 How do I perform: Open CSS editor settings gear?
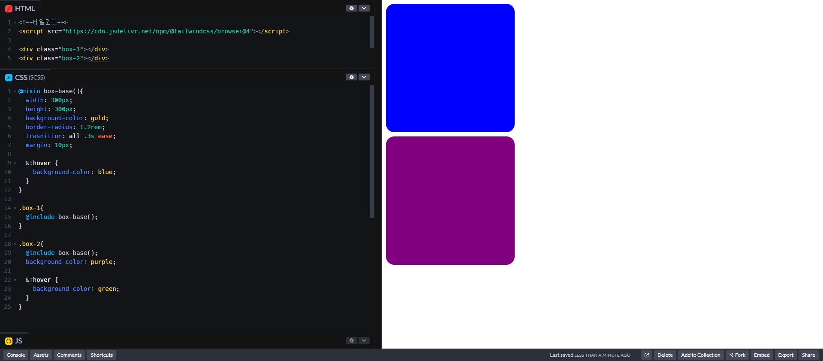352,77
